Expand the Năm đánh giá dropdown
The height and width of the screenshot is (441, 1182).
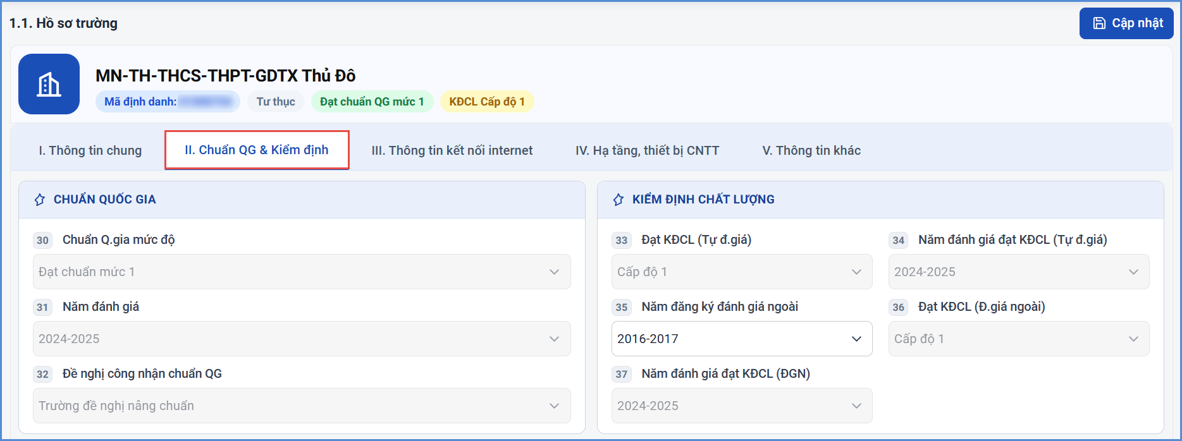(x=302, y=339)
